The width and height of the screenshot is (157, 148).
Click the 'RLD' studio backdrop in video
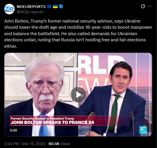pyautogui.click(x=100, y=65)
